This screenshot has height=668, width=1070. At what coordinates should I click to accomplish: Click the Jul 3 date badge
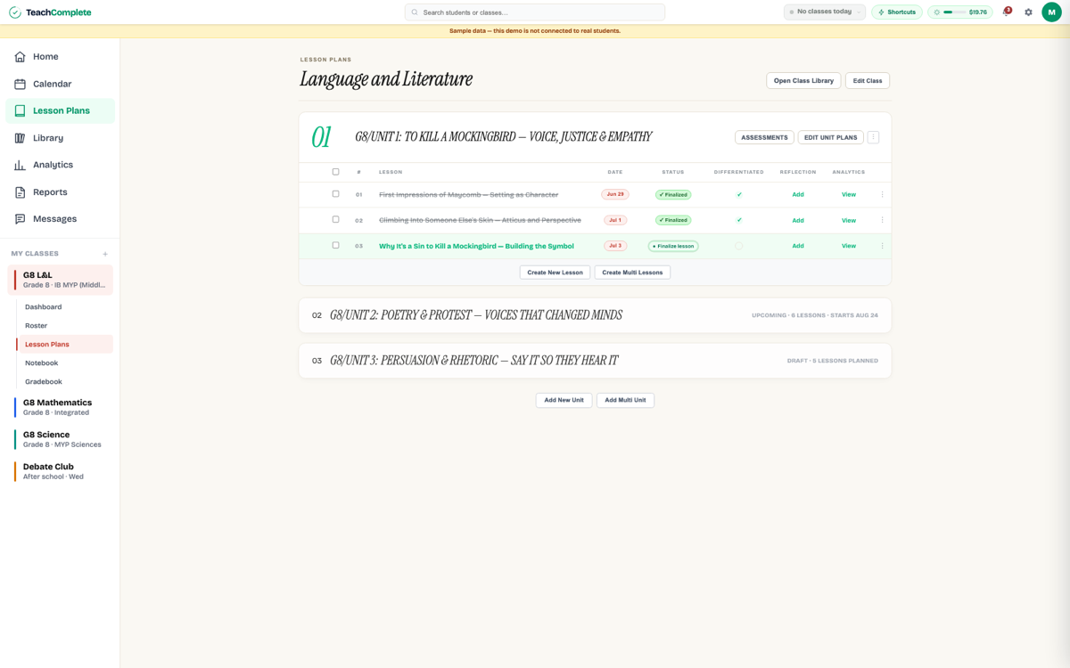click(615, 246)
